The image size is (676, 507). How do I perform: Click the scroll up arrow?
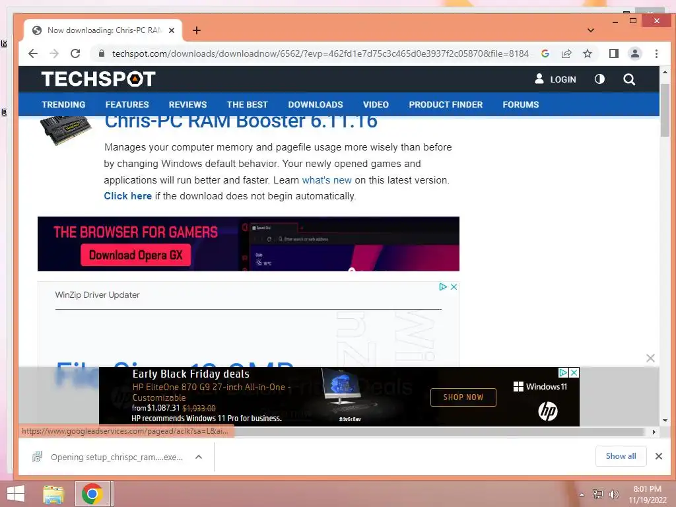[665, 72]
